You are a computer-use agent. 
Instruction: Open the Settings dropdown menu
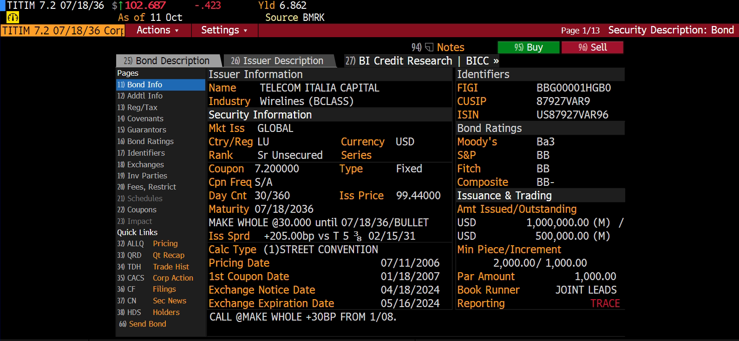tap(224, 30)
